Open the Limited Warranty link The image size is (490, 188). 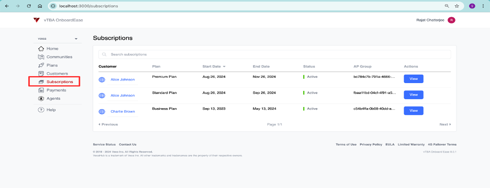[411, 144]
